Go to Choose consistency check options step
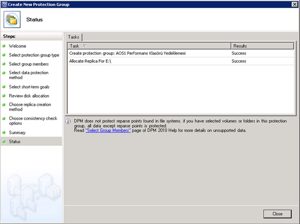The height and width of the screenshot is (224, 300). click(33, 121)
